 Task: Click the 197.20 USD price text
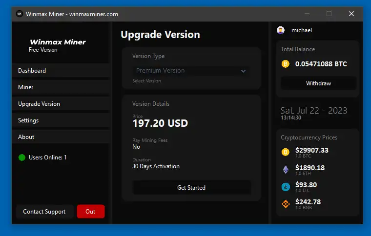tap(160, 123)
